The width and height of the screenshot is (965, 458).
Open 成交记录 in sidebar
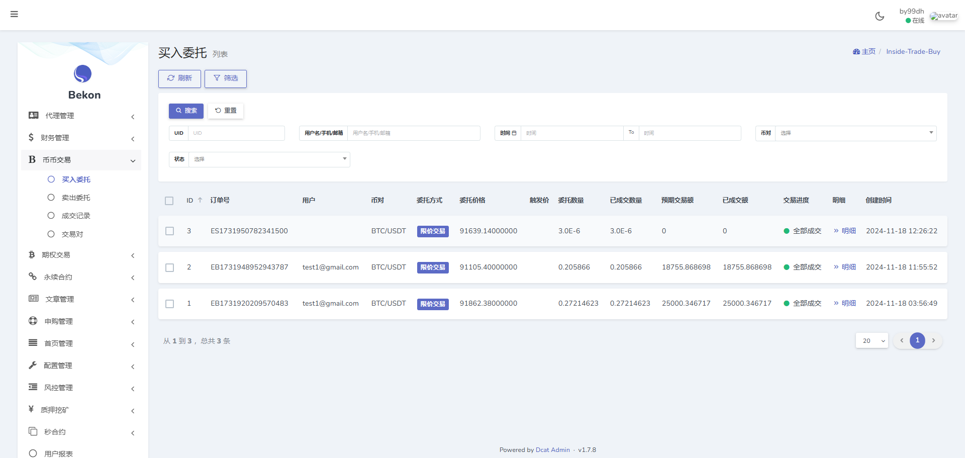tap(76, 216)
